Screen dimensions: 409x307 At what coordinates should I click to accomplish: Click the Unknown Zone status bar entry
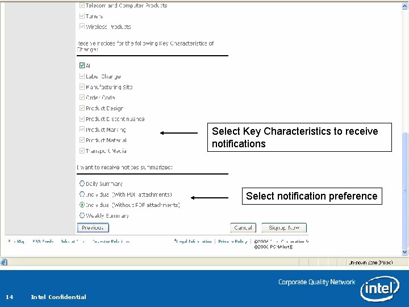click(x=370, y=262)
